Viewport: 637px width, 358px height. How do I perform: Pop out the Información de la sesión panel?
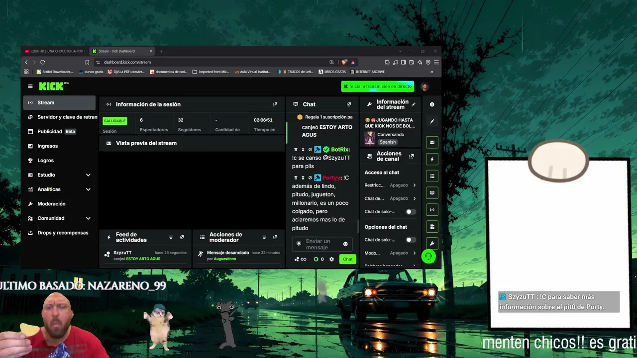coord(275,104)
